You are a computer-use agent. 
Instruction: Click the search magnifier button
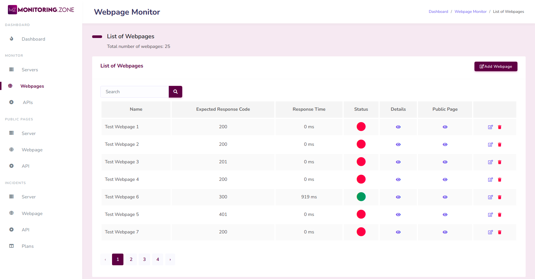(x=176, y=92)
